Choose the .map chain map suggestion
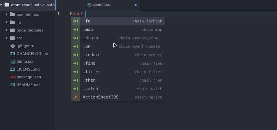Screen dimensions: 277x130 pyautogui.click(x=118, y=30)
